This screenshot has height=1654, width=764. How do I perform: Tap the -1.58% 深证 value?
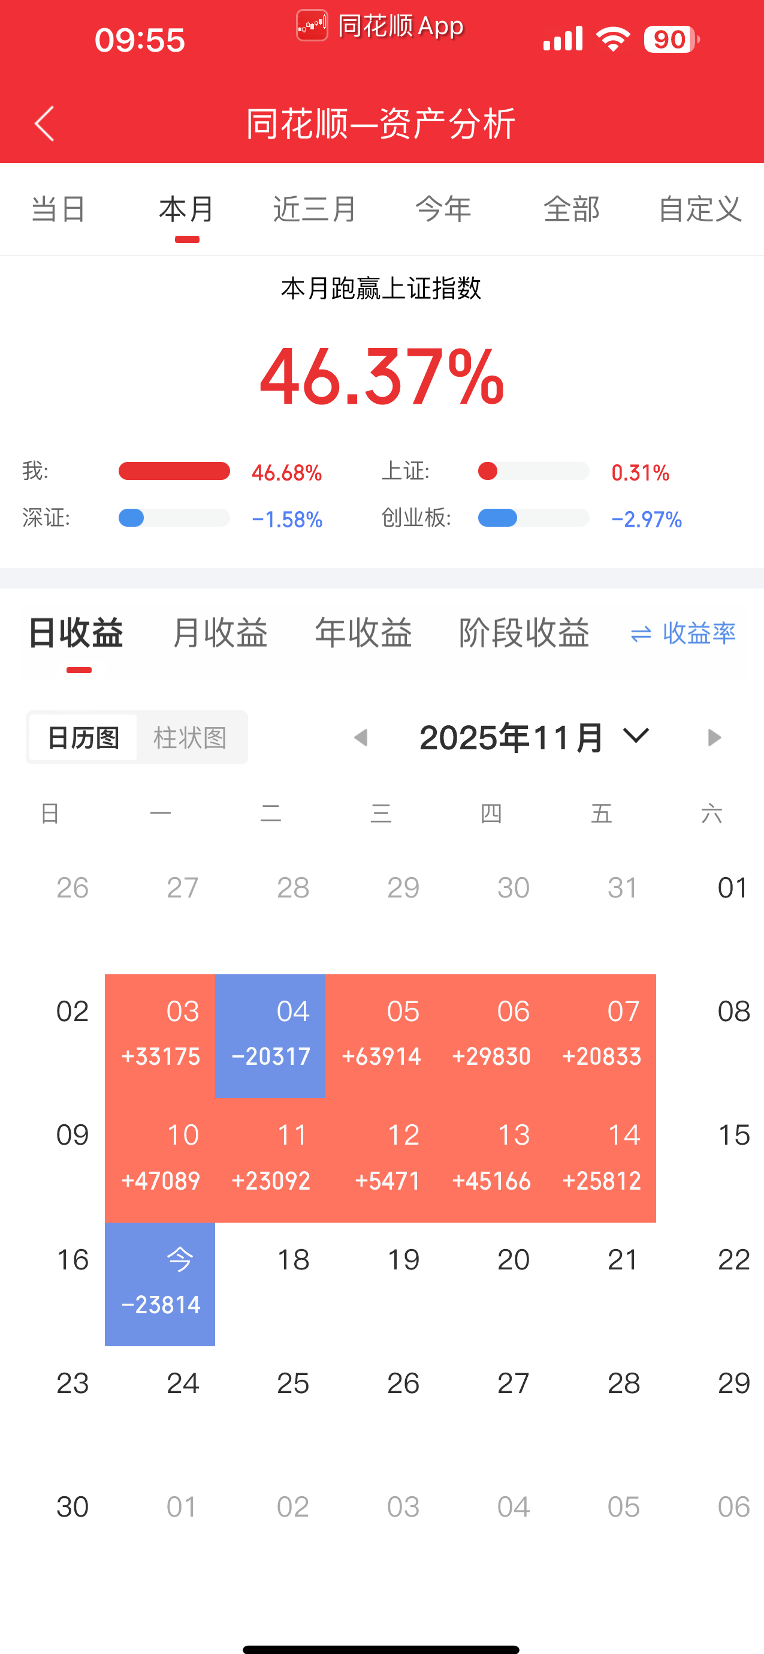coord(287,520)
